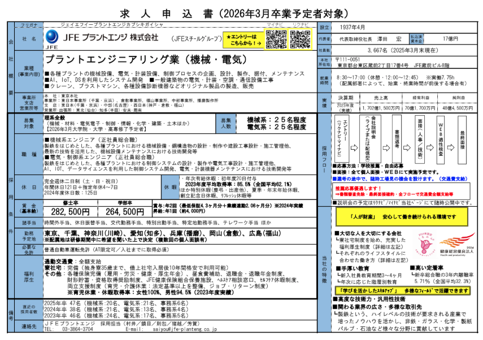Click the 売上高 column header

[381, 98]
